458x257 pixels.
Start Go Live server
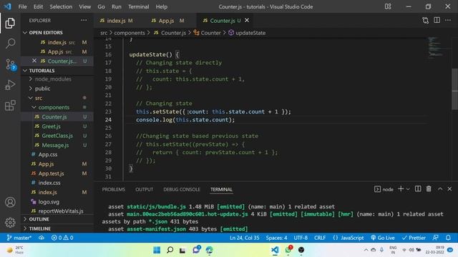click(x=383, y=238)
